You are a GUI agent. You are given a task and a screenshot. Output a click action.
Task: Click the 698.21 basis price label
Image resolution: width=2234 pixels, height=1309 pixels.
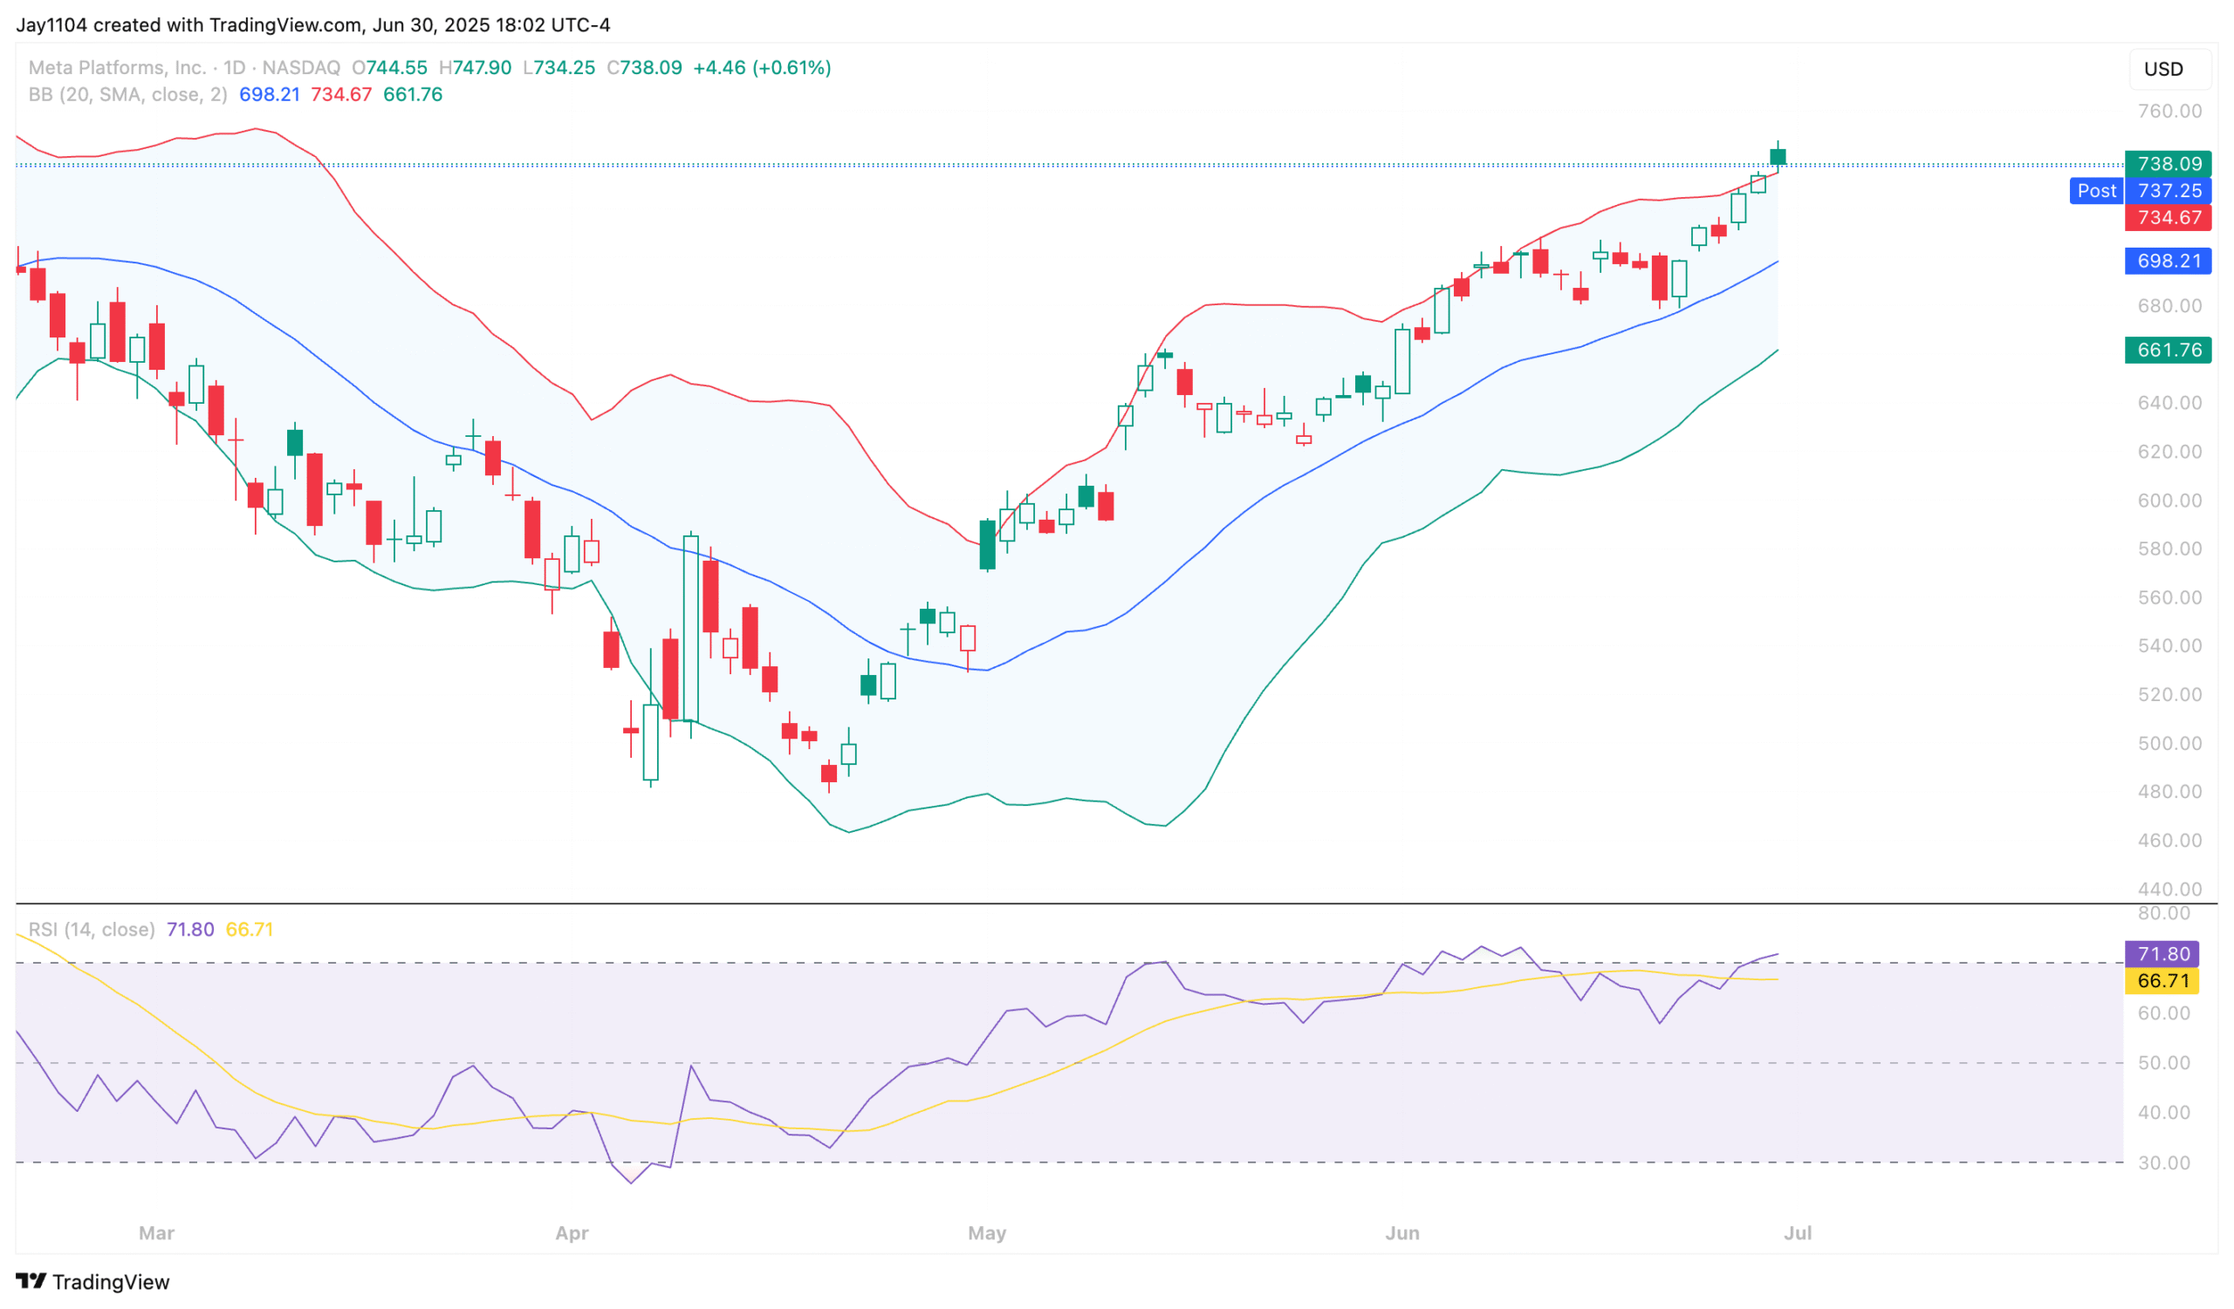[x=2169, y=262]
